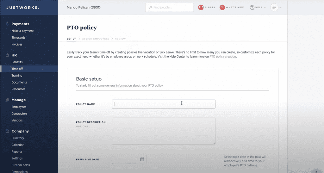Click the Manage section heading
Image resolution: width=324 pixels, height=173 pixels.
point(19,100)
